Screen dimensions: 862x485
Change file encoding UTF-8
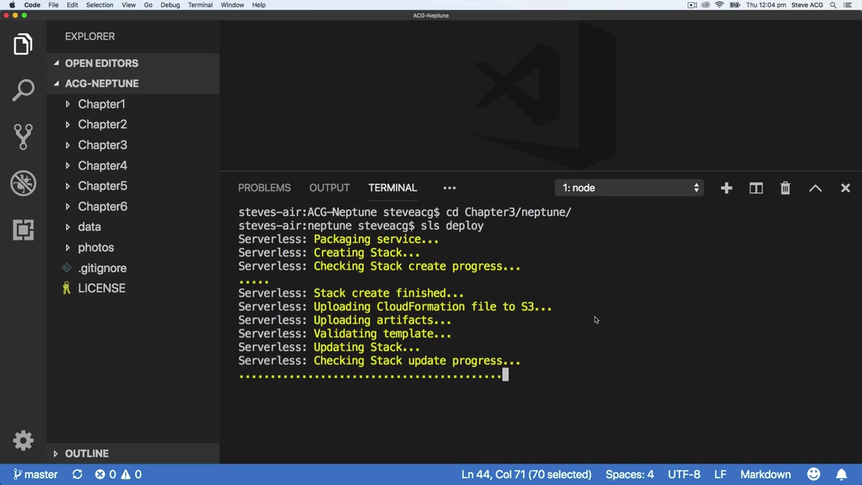[684, 474]
